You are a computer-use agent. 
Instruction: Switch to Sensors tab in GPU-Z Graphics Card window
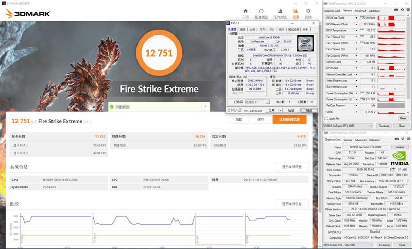348,140
